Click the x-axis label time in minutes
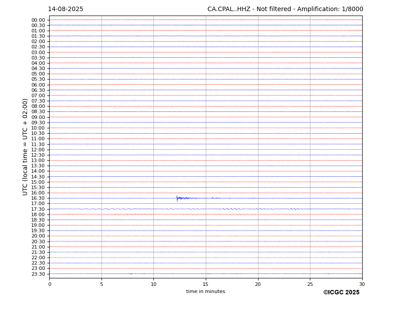The image size is (411, 309). pyautogui.click(x=206, y=291)
